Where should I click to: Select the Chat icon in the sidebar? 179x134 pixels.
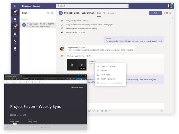15,20
